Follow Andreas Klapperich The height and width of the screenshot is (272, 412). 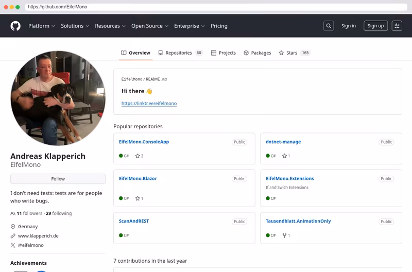pyautogui.click(x=58, y=179)
